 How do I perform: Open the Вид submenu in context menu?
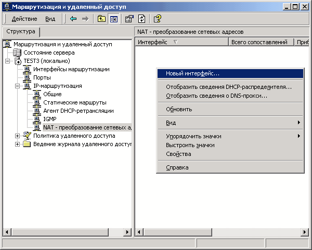click(x=171, y=123)
